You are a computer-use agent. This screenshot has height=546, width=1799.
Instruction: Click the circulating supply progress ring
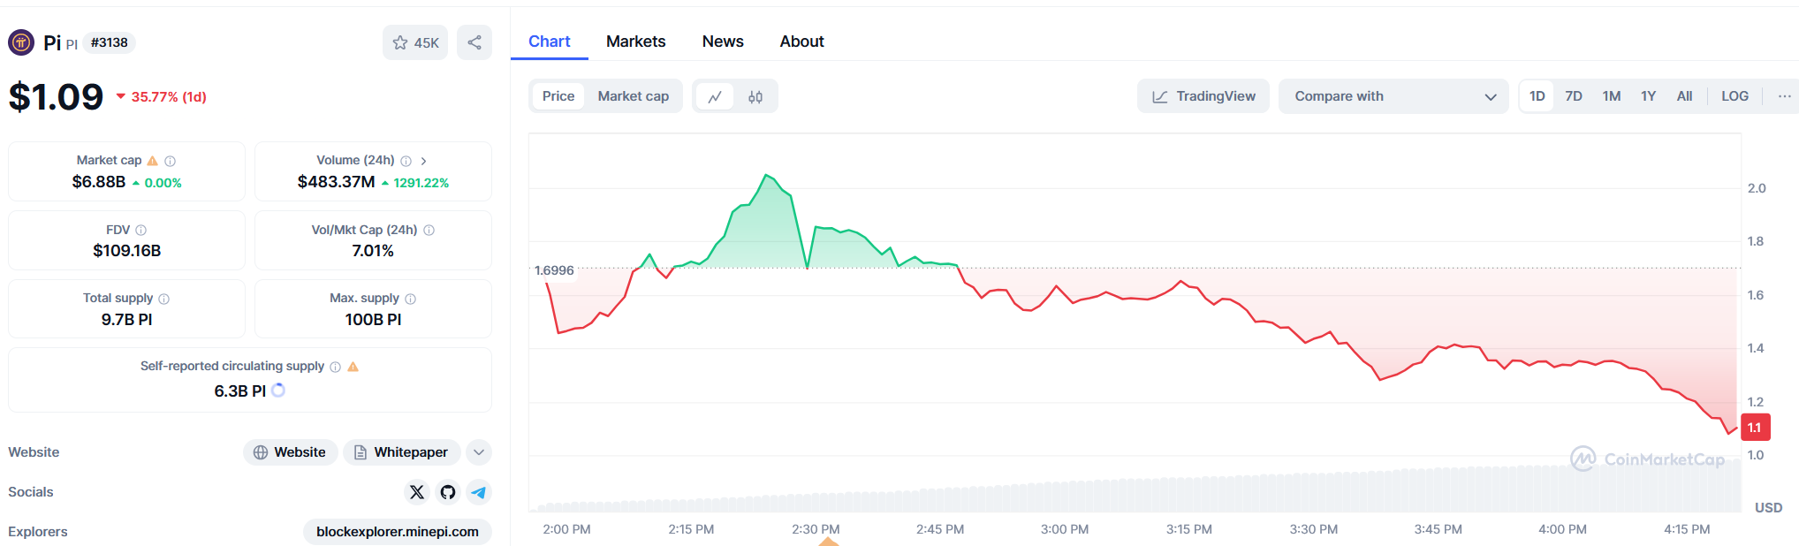[x=278, y=390]
